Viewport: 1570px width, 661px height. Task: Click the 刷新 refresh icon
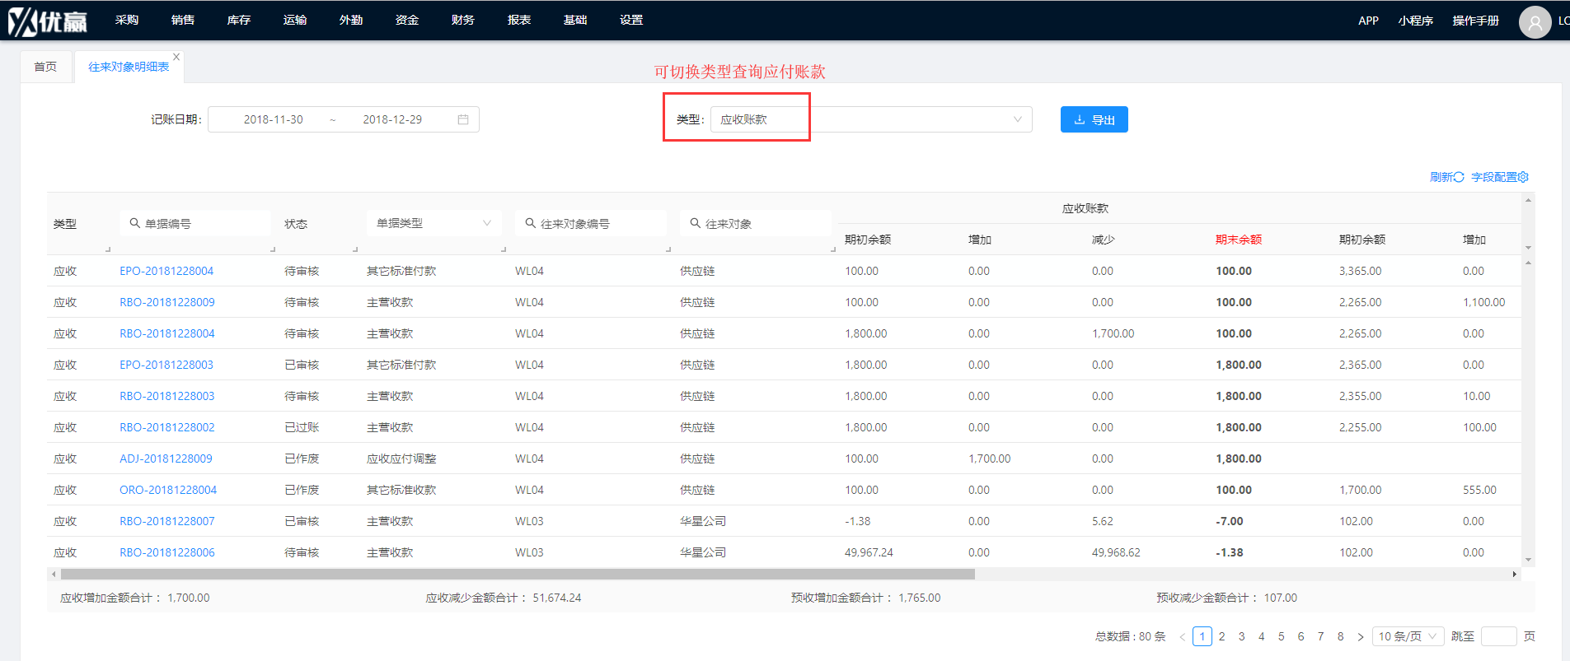(1459, 177)
